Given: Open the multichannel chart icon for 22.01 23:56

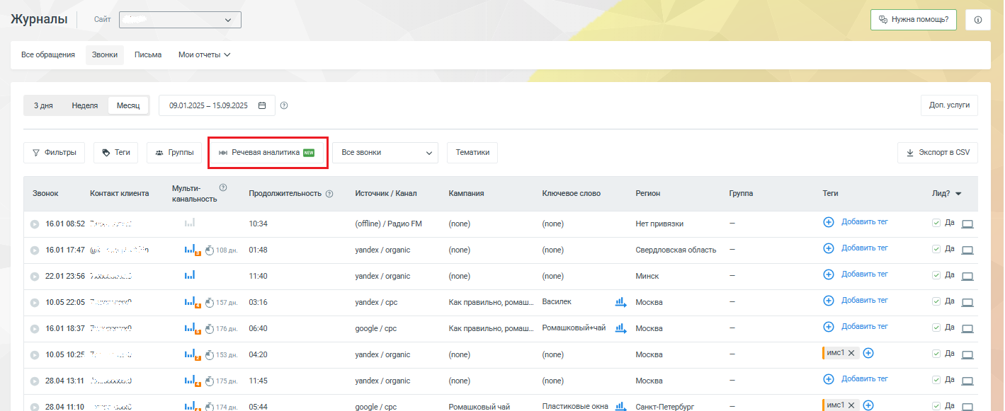Looking at the screenshot, I should [x=190, y=275].
